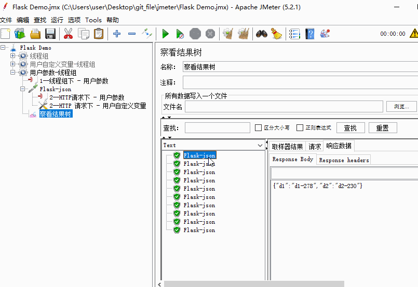The width and height of the screenshot is (418, 287).
Task: Toggle the 区分大小写 checkbox
Action: pos(258,127)
